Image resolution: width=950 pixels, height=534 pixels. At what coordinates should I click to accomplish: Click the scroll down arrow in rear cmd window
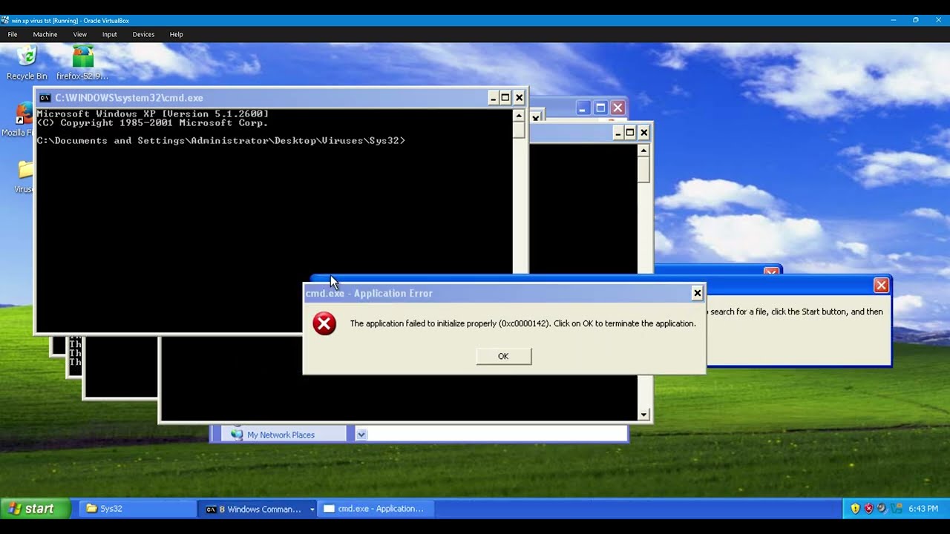coord(643,415)
